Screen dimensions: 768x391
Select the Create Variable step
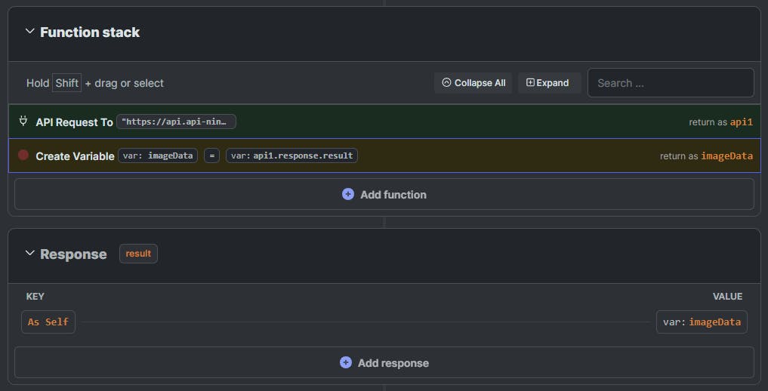[x=75, y=155]
